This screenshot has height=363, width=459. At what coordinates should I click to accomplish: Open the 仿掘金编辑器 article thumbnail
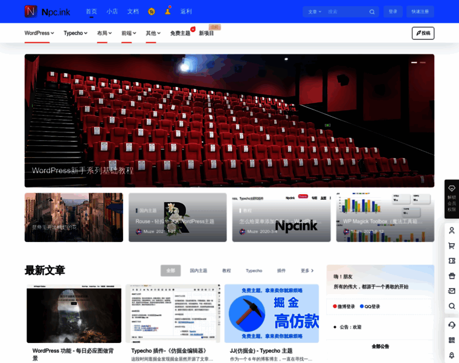pos(173,314)
